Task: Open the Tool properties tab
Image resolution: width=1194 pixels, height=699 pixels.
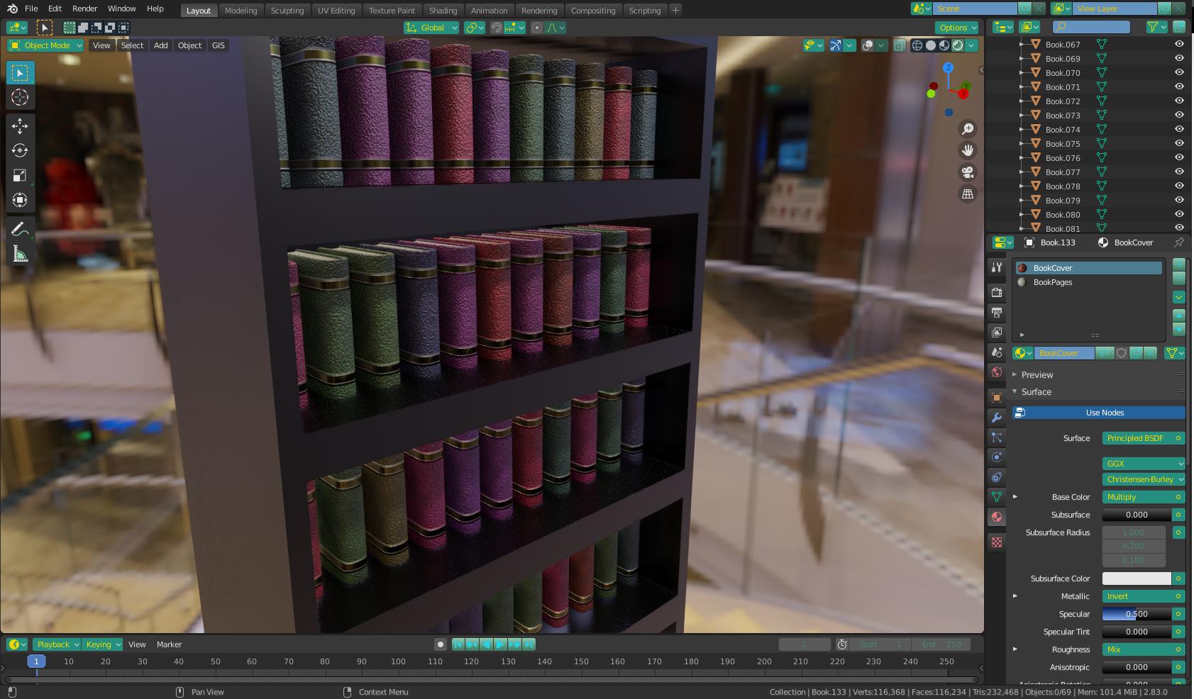Action: coord(997,267)
